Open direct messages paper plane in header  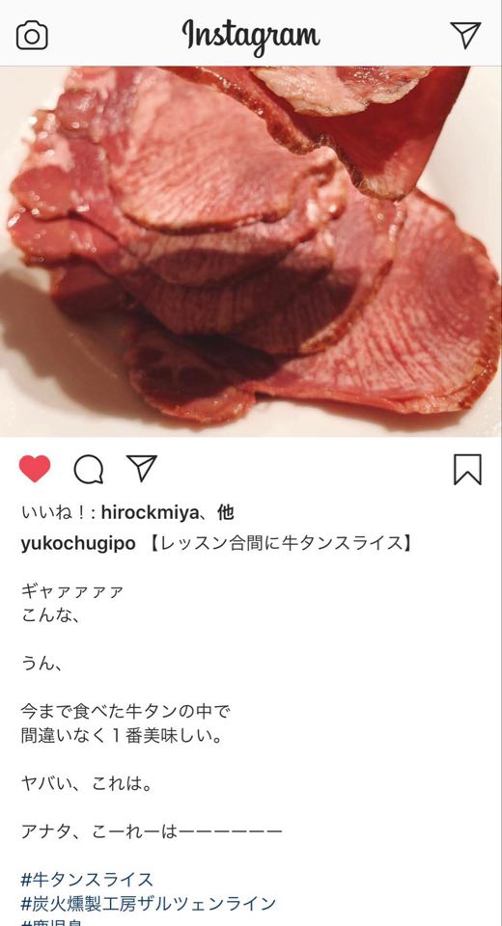coord(465,35)
